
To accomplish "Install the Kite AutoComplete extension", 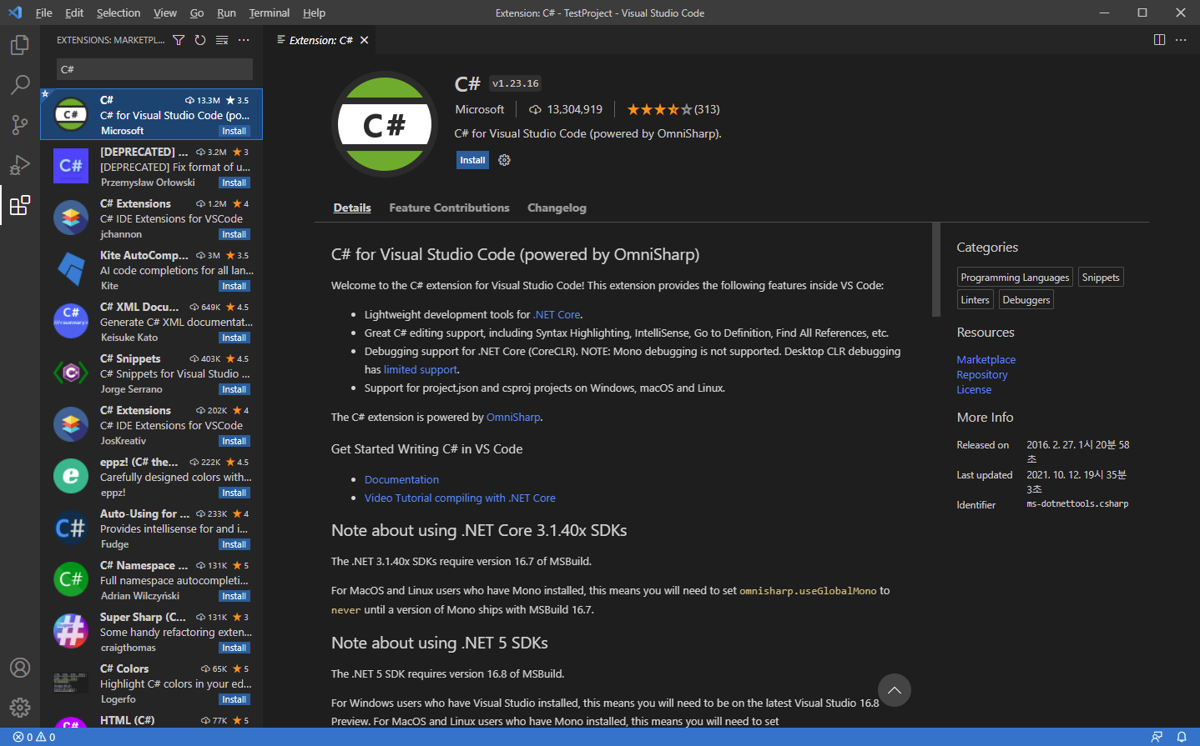I will [234, 286].
